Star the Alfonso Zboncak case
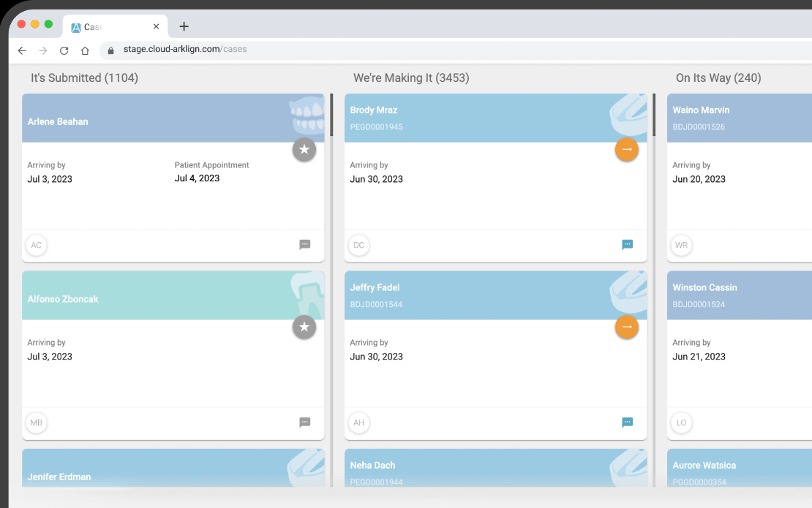This screenshot has height=508, width=812. click(x=304, y=327)
